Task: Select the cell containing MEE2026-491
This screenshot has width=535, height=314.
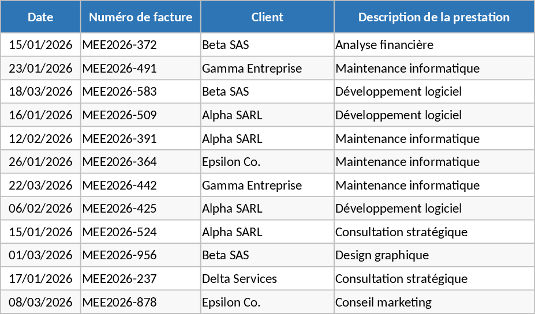Action: tap(119, 69)
